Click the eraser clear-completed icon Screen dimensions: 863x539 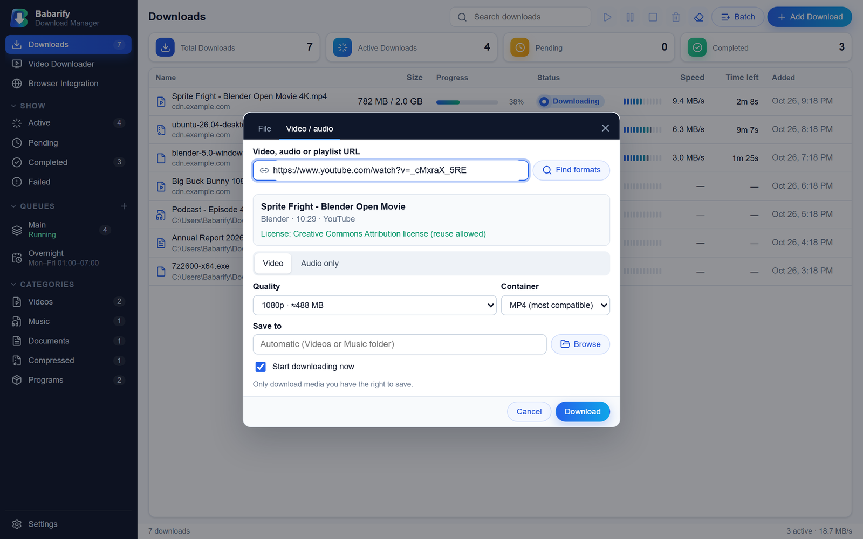[x=698, y=17]
